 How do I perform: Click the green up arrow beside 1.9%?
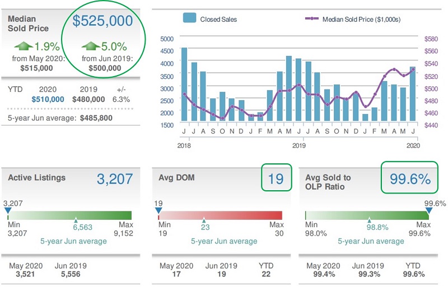24,45
